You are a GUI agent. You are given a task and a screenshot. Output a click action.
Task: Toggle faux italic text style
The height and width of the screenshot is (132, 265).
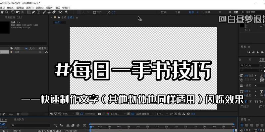[x=250, y=102]
